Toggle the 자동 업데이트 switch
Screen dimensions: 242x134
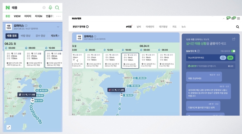[x=233, y=51]
